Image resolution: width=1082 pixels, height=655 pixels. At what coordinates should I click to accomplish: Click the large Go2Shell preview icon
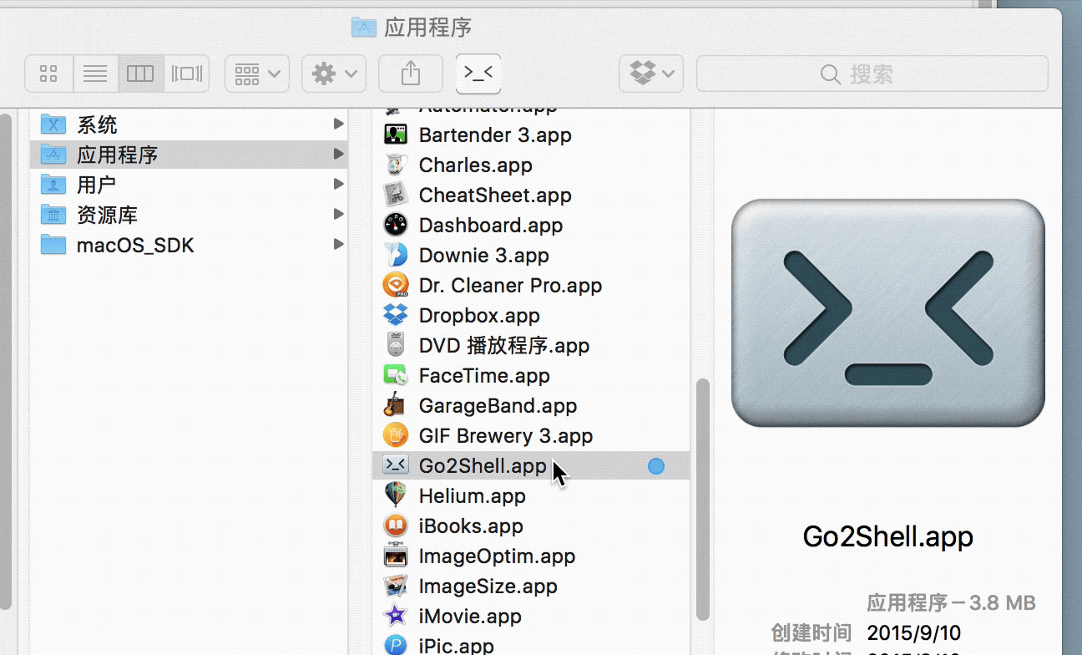888,312
